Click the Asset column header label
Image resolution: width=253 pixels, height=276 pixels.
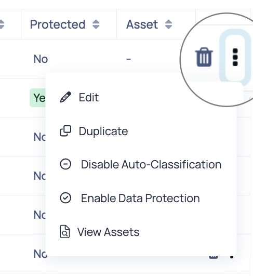[142, 24]
